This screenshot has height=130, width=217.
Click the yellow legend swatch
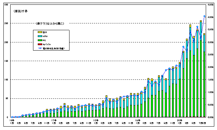pyautogui.click(x=40, y=32)
